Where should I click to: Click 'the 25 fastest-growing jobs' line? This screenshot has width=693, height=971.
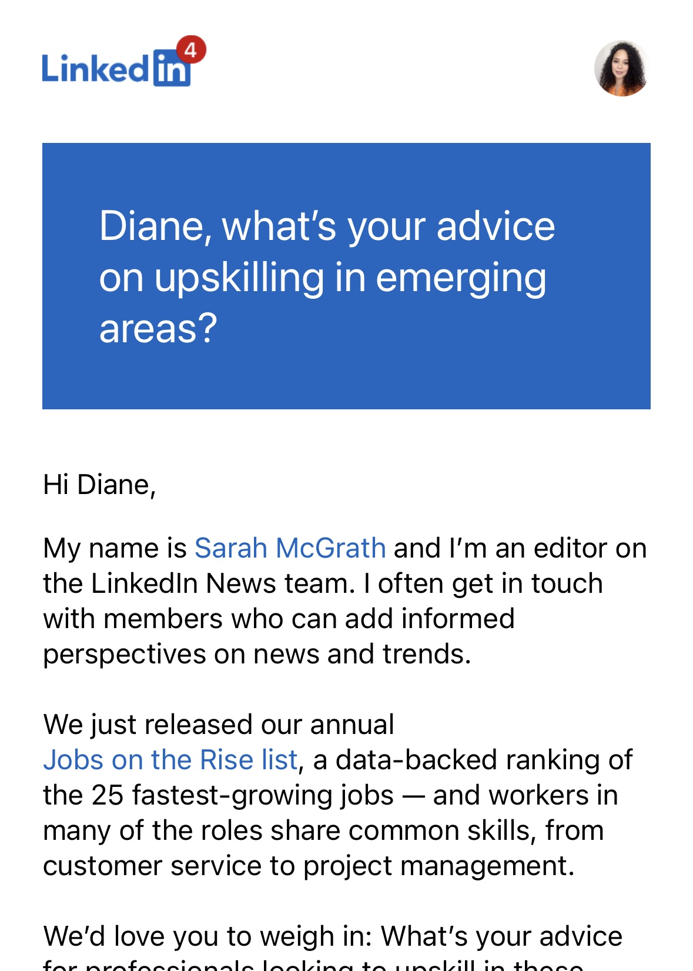tap(218, 795)
